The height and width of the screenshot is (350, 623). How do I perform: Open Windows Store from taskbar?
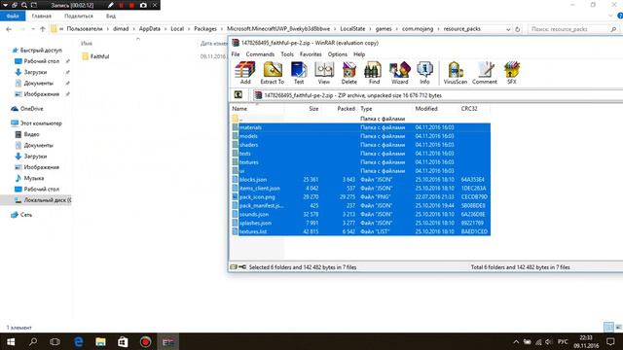(123, 341)
